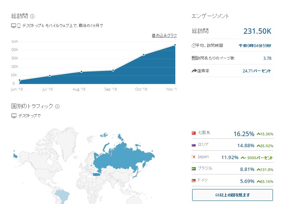Select the Aug '16 data point on chart
Viewport: 284px width, 204px height.
82,72
